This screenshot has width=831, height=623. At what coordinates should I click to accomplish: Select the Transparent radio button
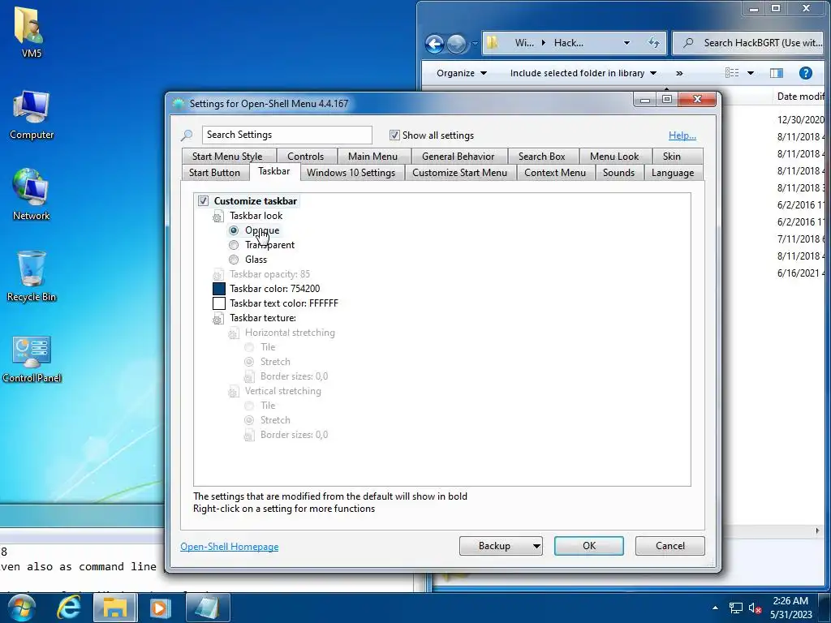click(x=234, y=245)
